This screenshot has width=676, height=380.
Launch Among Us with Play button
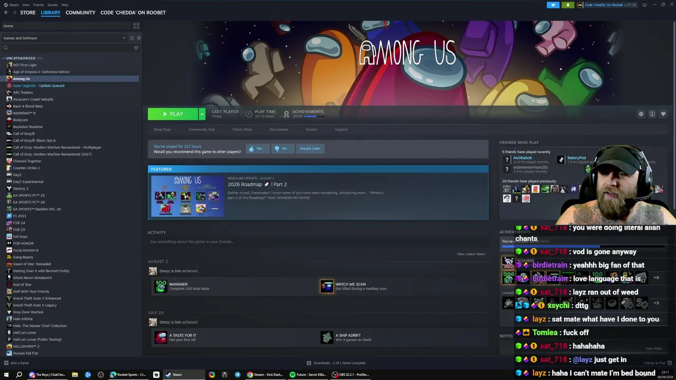(173, 114)
